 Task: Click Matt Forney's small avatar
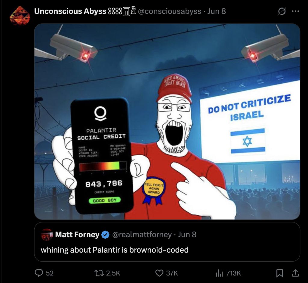pos(47,235)
